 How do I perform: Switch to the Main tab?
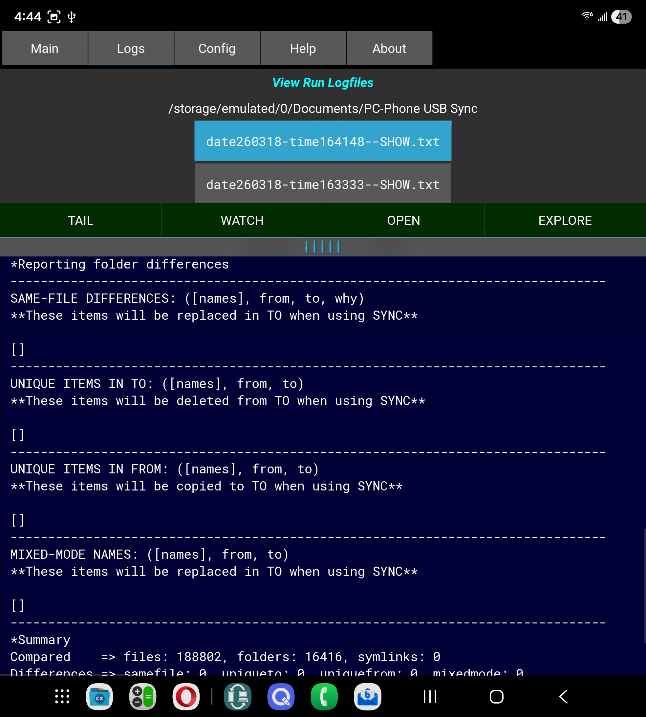(45, 48)
